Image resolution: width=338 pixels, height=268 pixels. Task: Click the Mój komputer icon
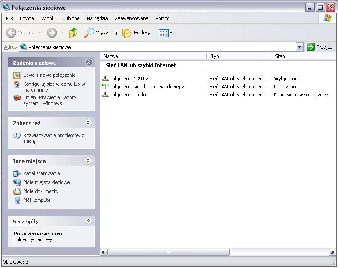coord(17,200)
